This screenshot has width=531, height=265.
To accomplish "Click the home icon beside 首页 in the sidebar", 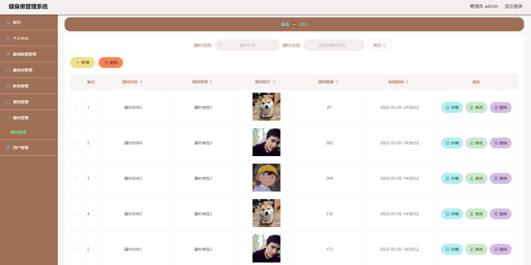I will (8, 22).
